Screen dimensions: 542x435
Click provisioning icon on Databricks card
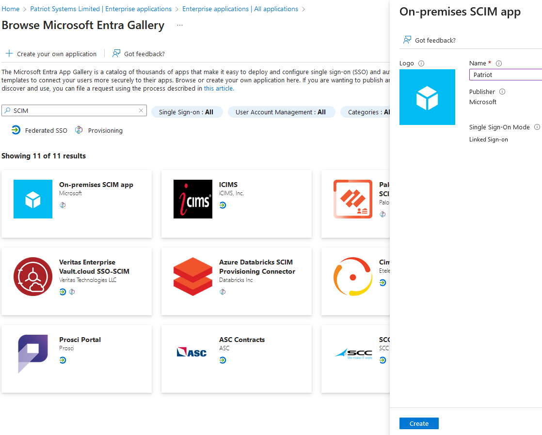click(223, 292)
